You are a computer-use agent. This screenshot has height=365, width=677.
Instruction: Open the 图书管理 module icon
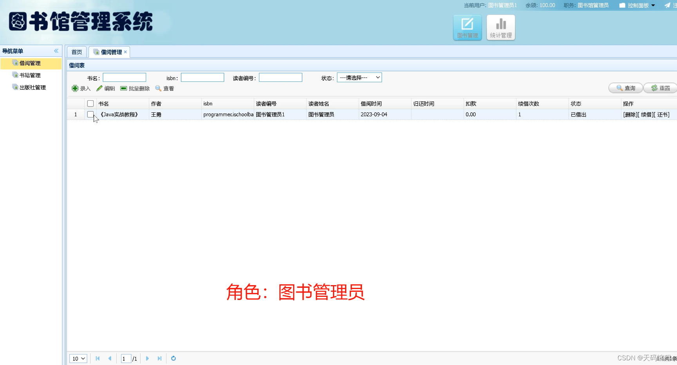(467, 27)
